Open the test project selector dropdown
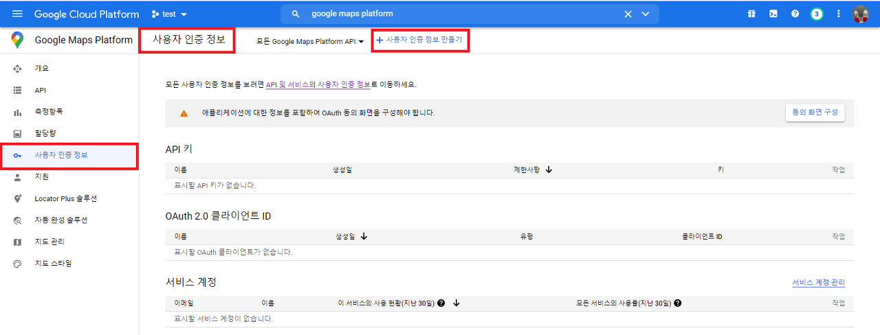 tap(169, 14)
